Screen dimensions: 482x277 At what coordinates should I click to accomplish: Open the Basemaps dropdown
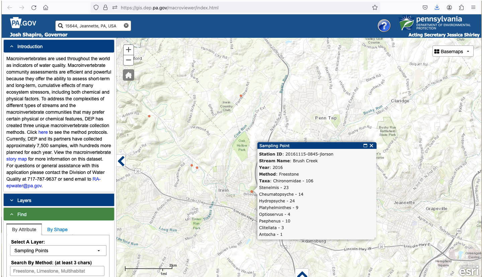(453, 52)
